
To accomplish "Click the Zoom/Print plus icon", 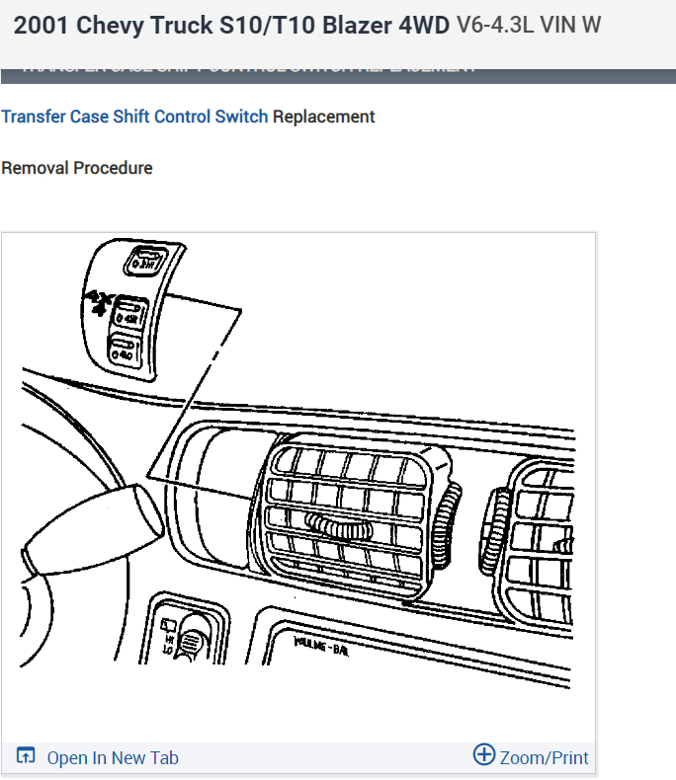I will point(484,754).
